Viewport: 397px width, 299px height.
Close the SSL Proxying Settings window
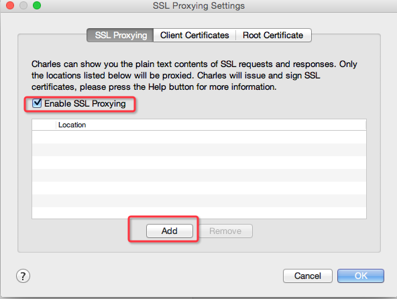10,5
